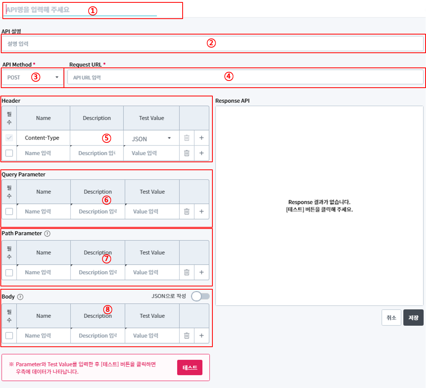Click the 취소 cancel button
This screenshot has width=426, height=388.
coord(391,318)
